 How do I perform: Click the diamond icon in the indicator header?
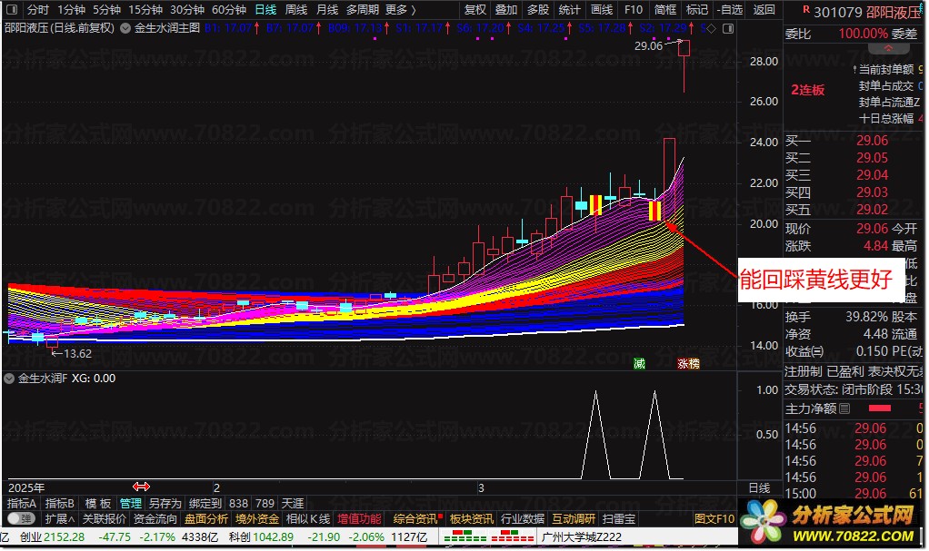tap(711, 28)
